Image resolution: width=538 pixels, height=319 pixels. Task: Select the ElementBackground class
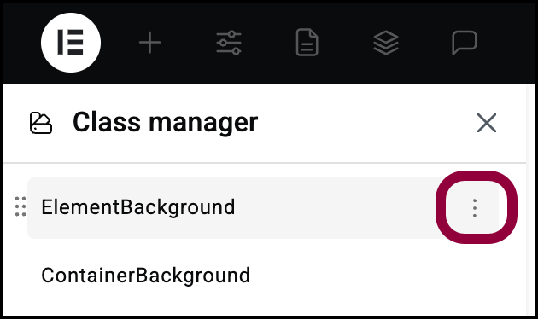pyautogui.click(x=263, y=207)
